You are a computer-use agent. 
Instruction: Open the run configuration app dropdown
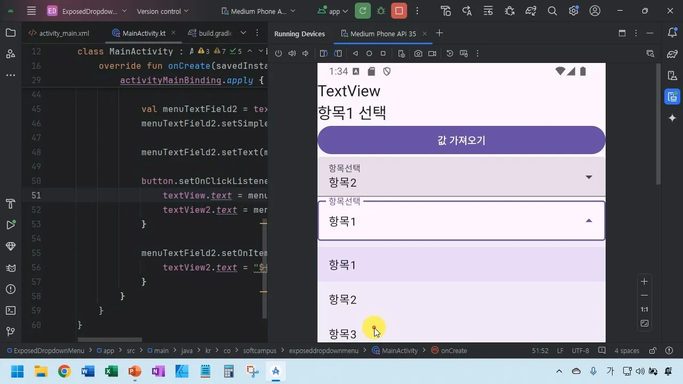pos(331,11)
